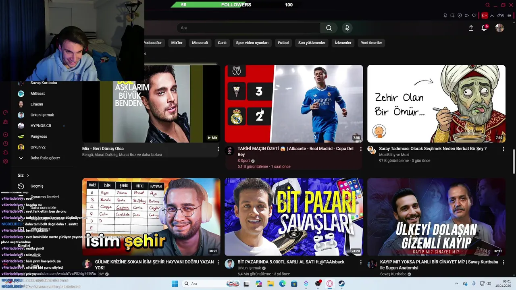
Task: Open OBS Studio from the taskbar
Action: (x=318, y=284)
